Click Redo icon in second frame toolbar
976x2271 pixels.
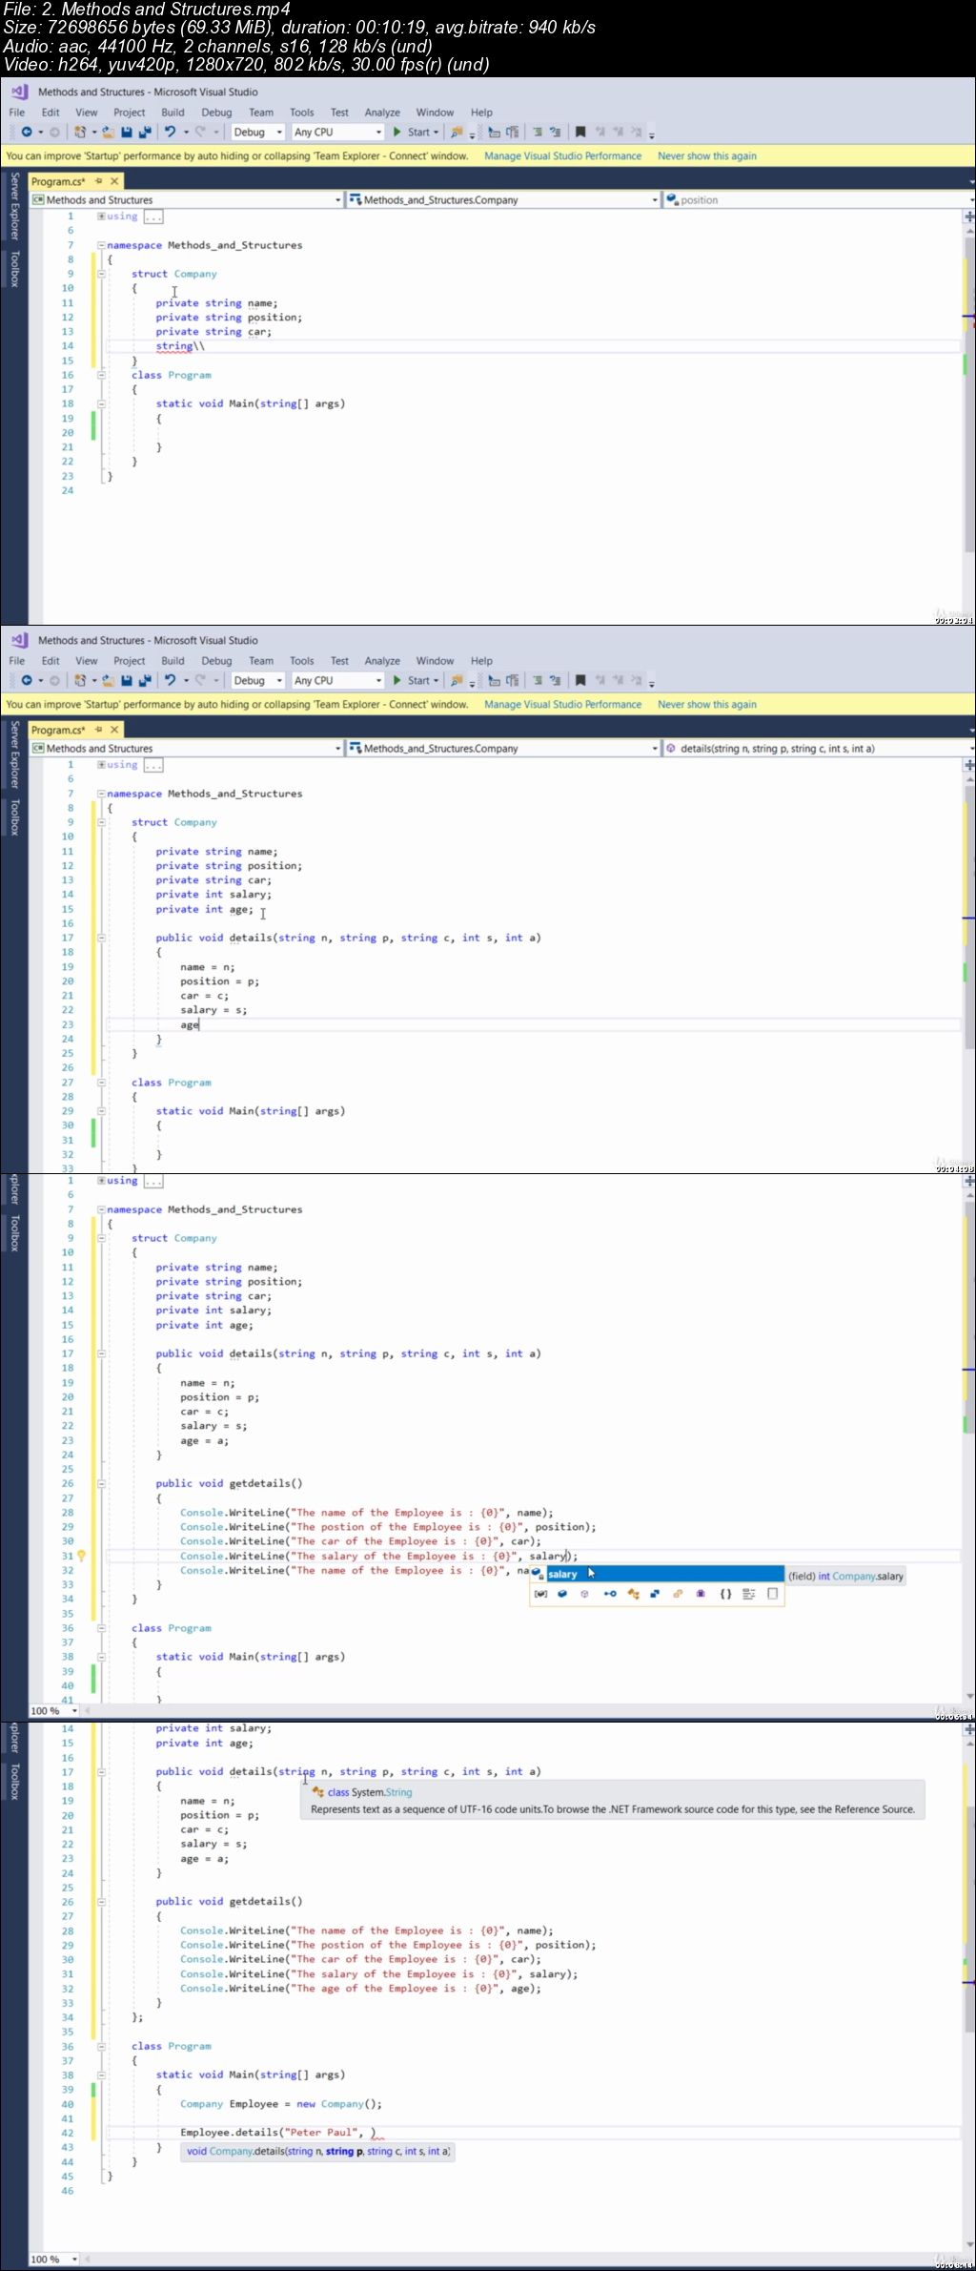[x=200, y=681]
